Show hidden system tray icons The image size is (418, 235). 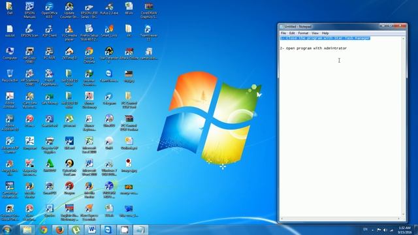(x=372, y=230)
